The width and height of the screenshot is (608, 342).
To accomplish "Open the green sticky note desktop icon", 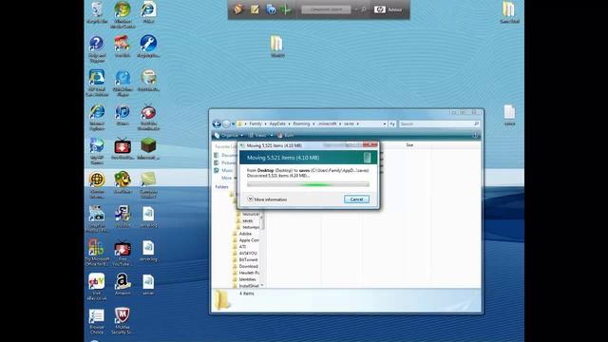I will [148, 184].
